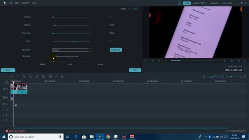Switch to the Video tab
The height and width of the screenshot is (140, 249).
[123, 9]
